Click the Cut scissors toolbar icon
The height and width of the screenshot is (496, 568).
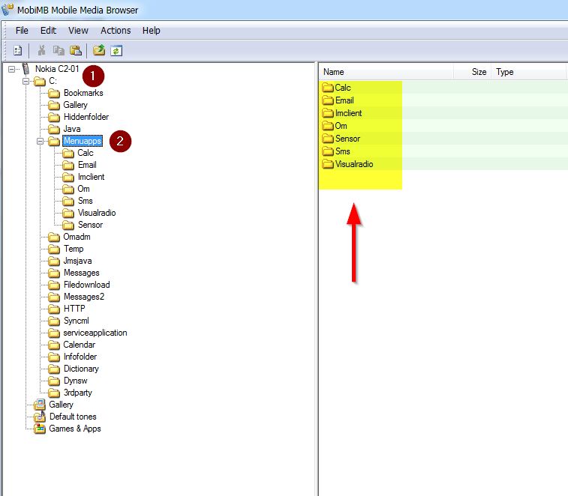[42, 51]
